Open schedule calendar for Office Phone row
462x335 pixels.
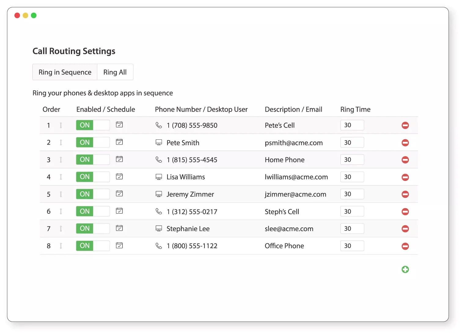click(x=119, y=245)
